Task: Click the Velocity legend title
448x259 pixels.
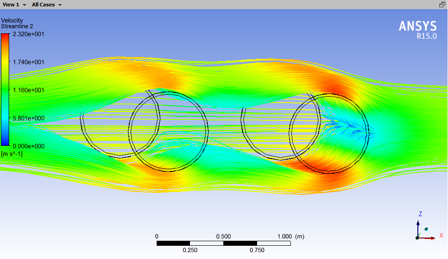Action: [12, 21]
